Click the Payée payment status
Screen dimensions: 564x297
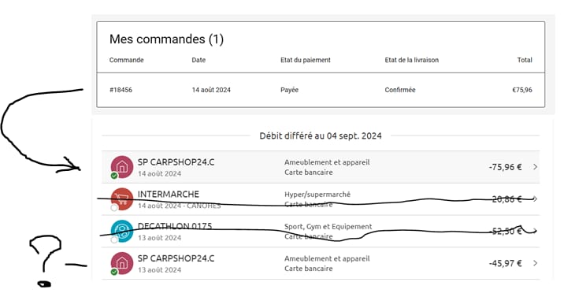click(x=290, y=90)
